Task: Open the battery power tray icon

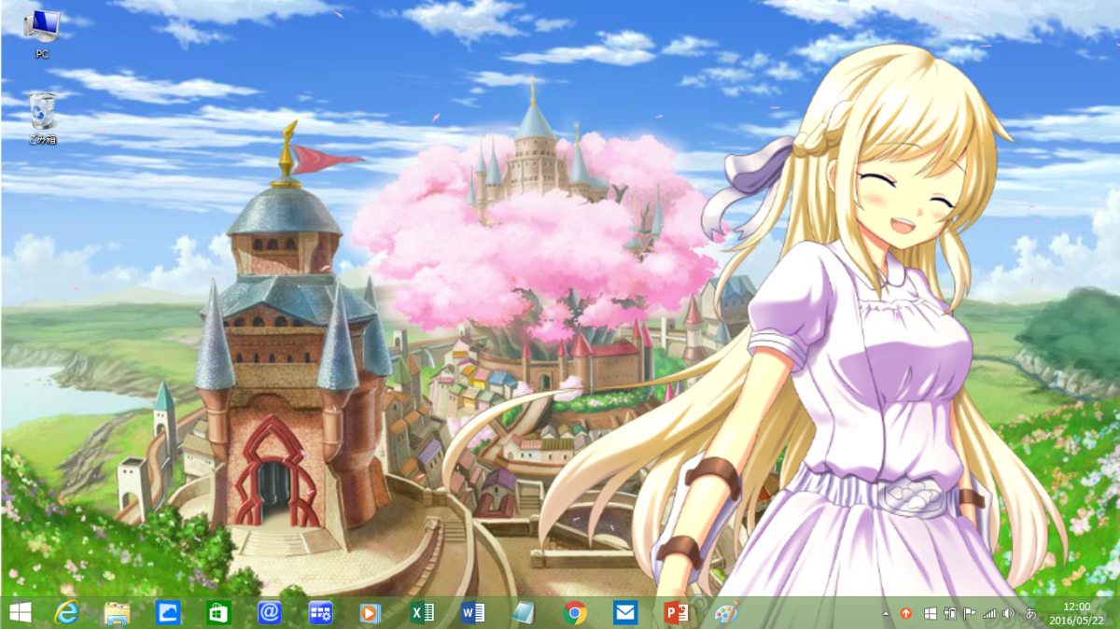Action: point(950,614)
